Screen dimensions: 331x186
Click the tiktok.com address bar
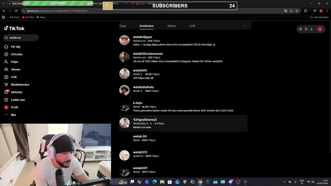153,11
